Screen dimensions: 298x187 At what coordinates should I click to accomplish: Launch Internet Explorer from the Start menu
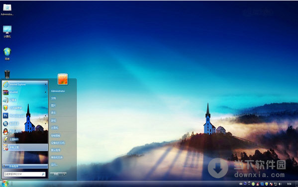tap(25, 85)
